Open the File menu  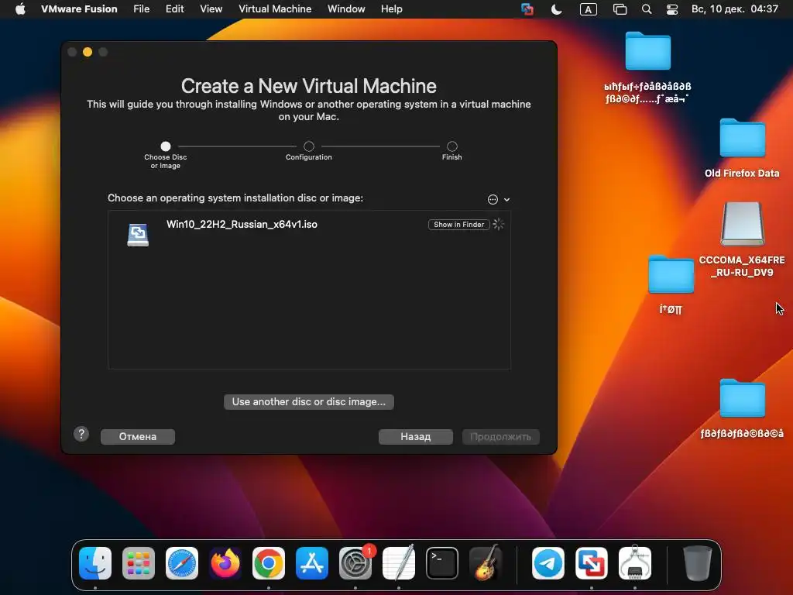(x=141, y=9)
